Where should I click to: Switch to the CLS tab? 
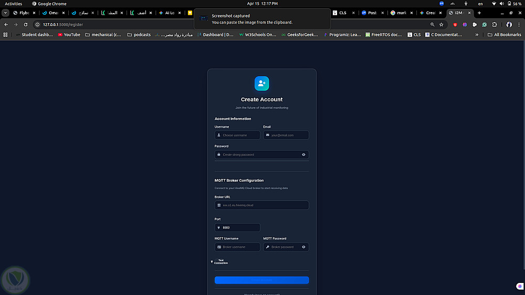click(343, 13)
